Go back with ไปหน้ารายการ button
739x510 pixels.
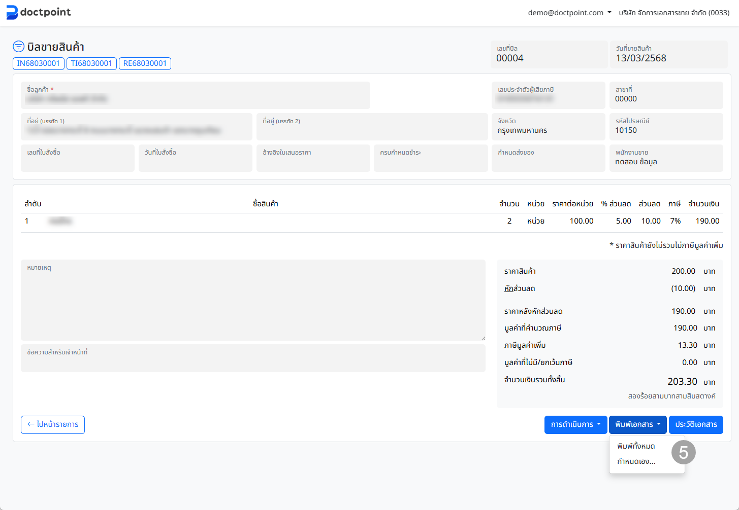[53, 425]
